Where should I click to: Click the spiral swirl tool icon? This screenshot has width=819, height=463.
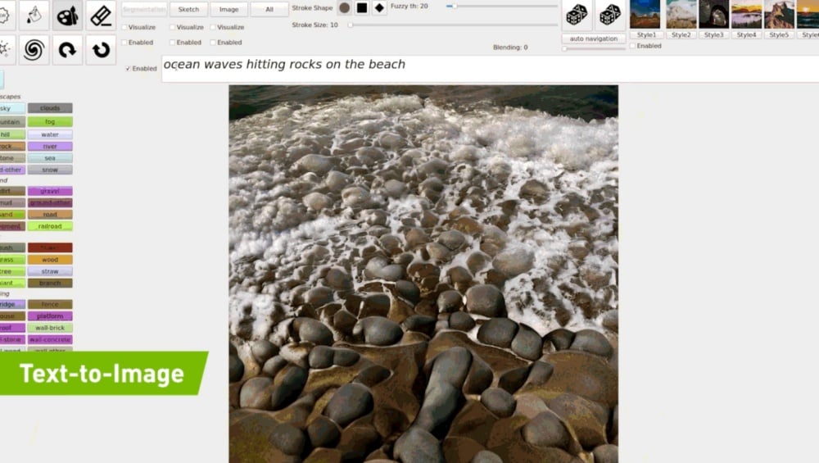(34, 50)
